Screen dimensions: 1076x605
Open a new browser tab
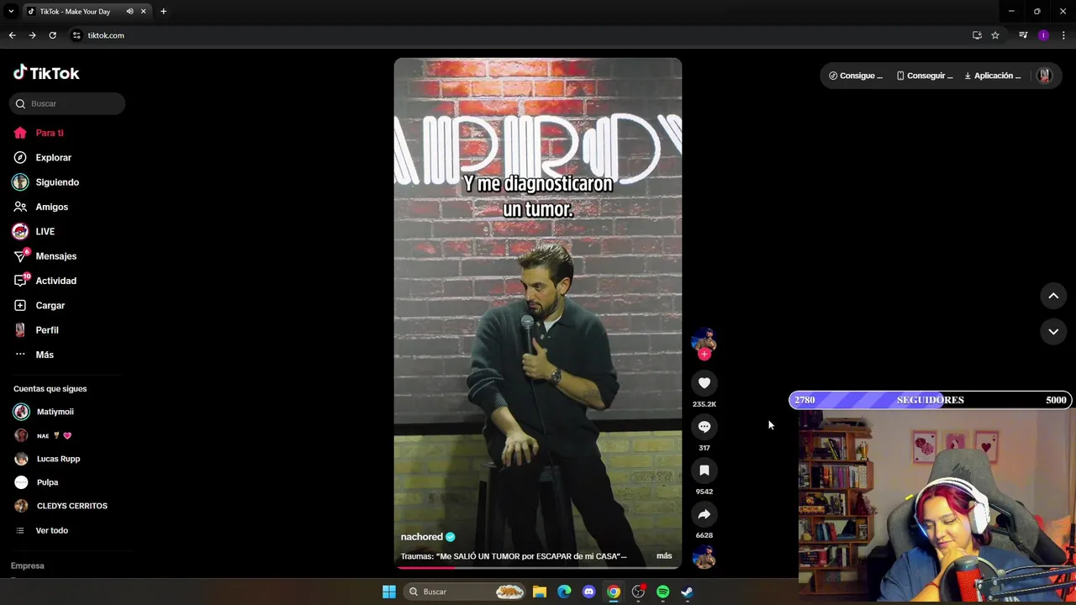(x=163, y=12)
